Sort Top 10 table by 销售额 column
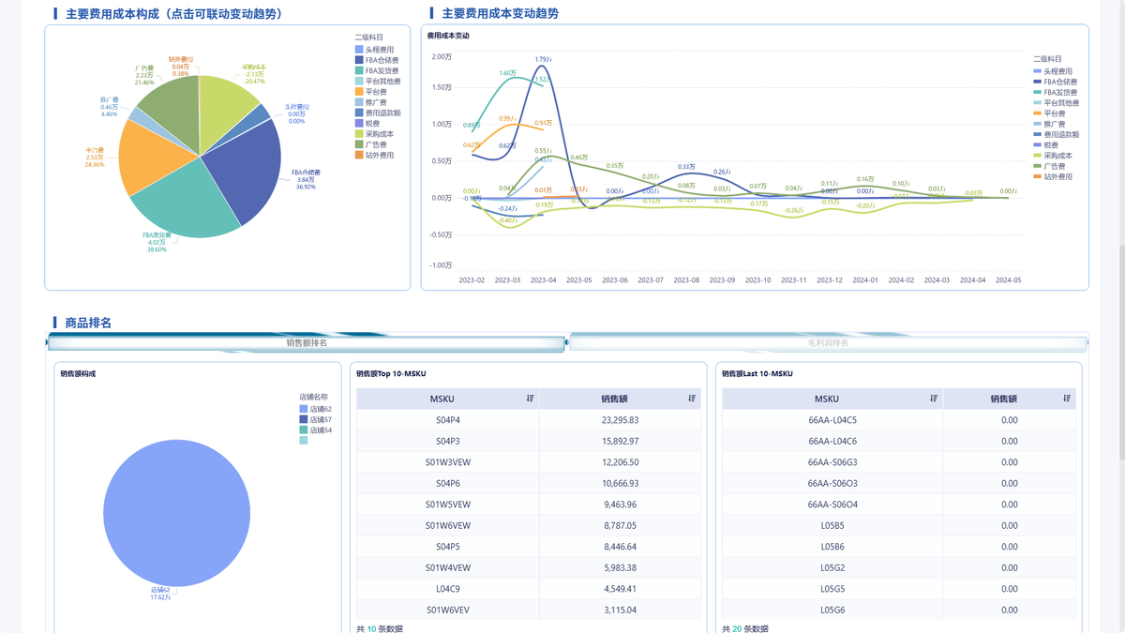This screenshot has height=633, width=1125. pos(692,399)
